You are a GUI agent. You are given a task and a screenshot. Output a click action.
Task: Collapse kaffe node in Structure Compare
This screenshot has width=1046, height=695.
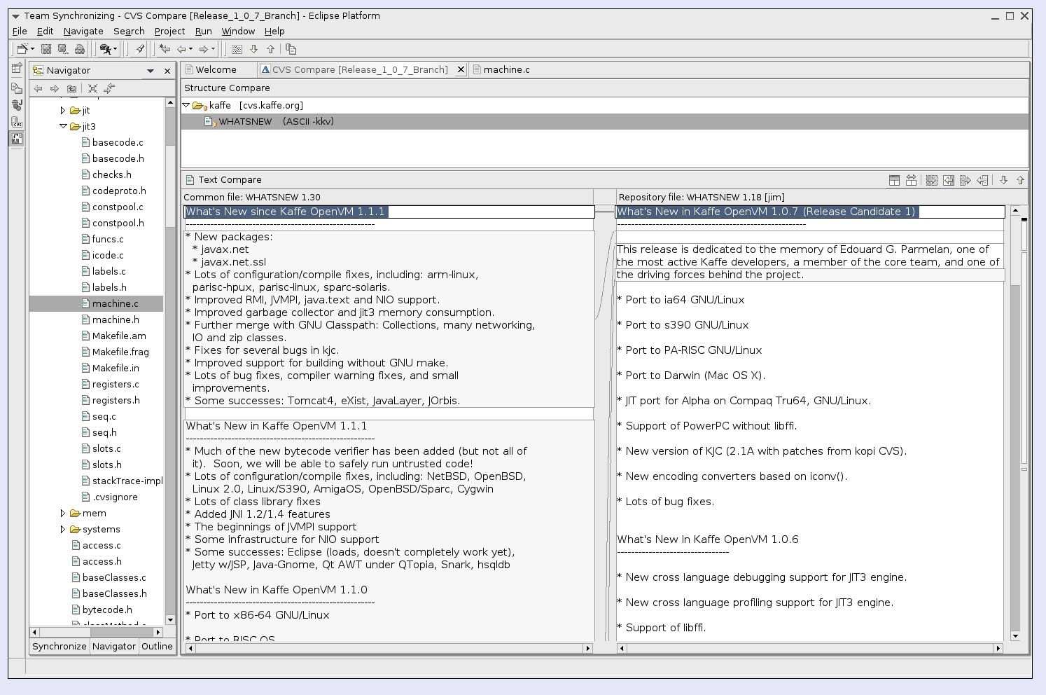tap(186, 105)
